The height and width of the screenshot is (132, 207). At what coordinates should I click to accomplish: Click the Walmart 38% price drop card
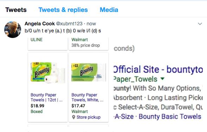pos(89,44)
